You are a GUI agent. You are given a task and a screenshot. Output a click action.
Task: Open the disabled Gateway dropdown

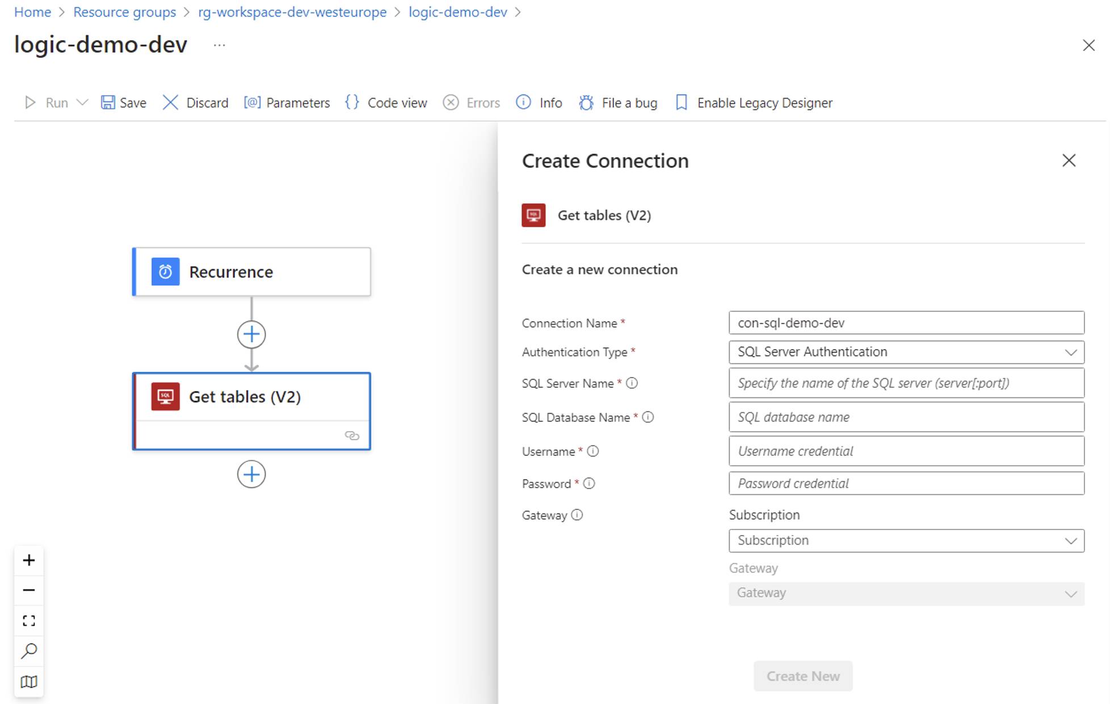click(906, 593)
